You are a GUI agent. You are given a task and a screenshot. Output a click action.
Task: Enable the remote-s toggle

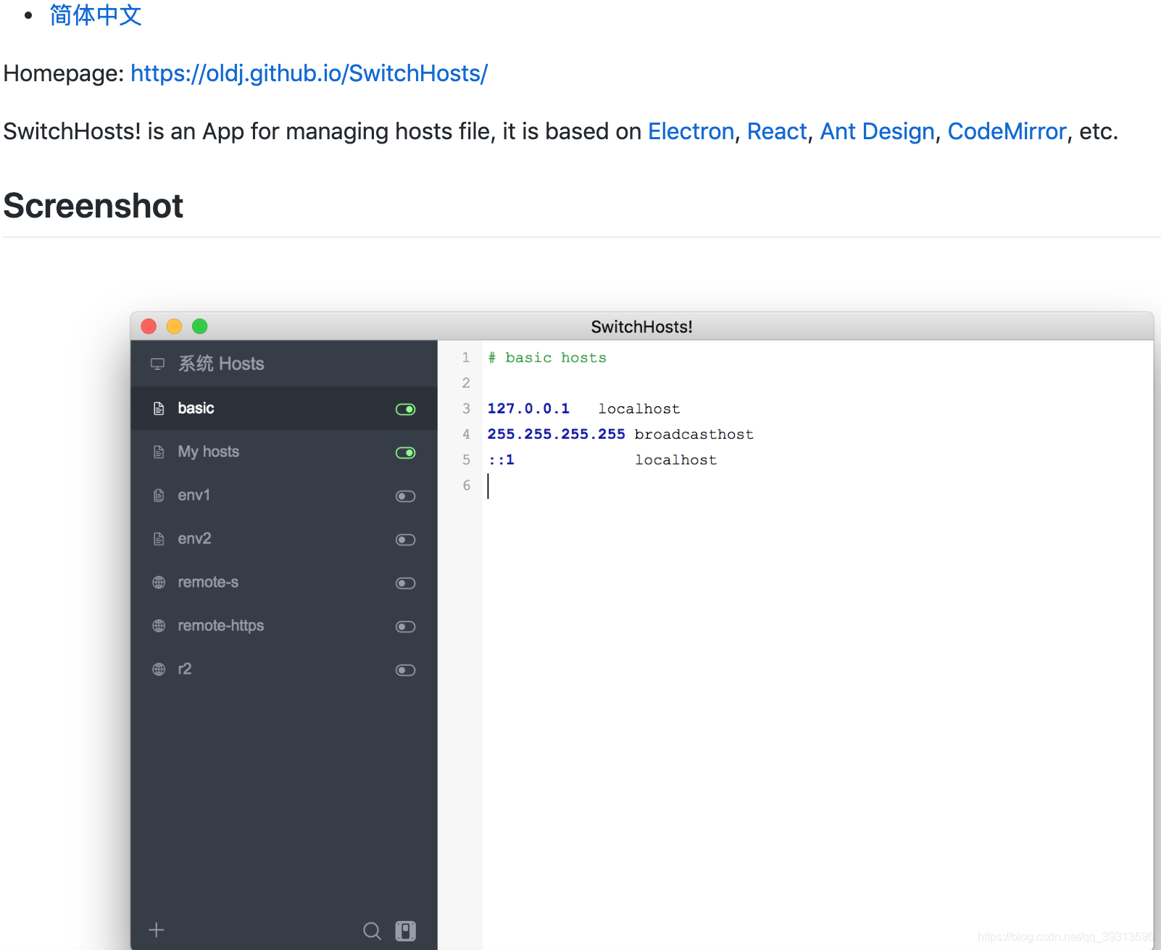point(405,583)
